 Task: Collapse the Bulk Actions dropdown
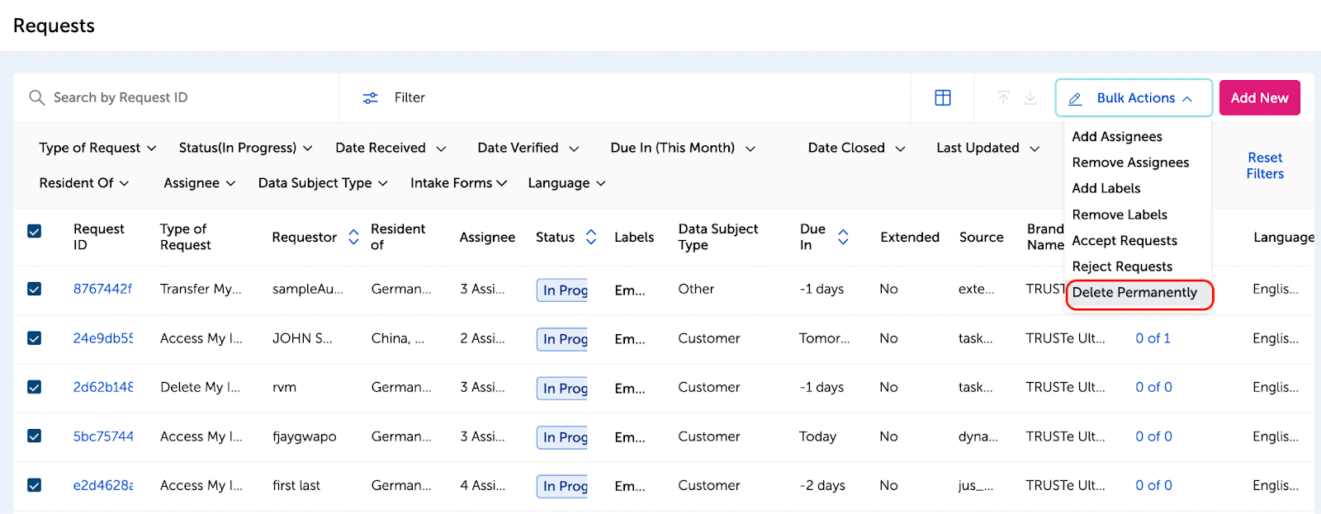coord(1134,98)
